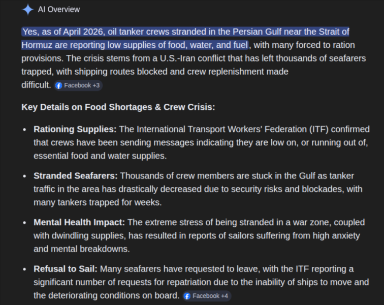
Task: Open the Facebook +4 sources chip
Action: pyautogui.click(x=206, y=296)
